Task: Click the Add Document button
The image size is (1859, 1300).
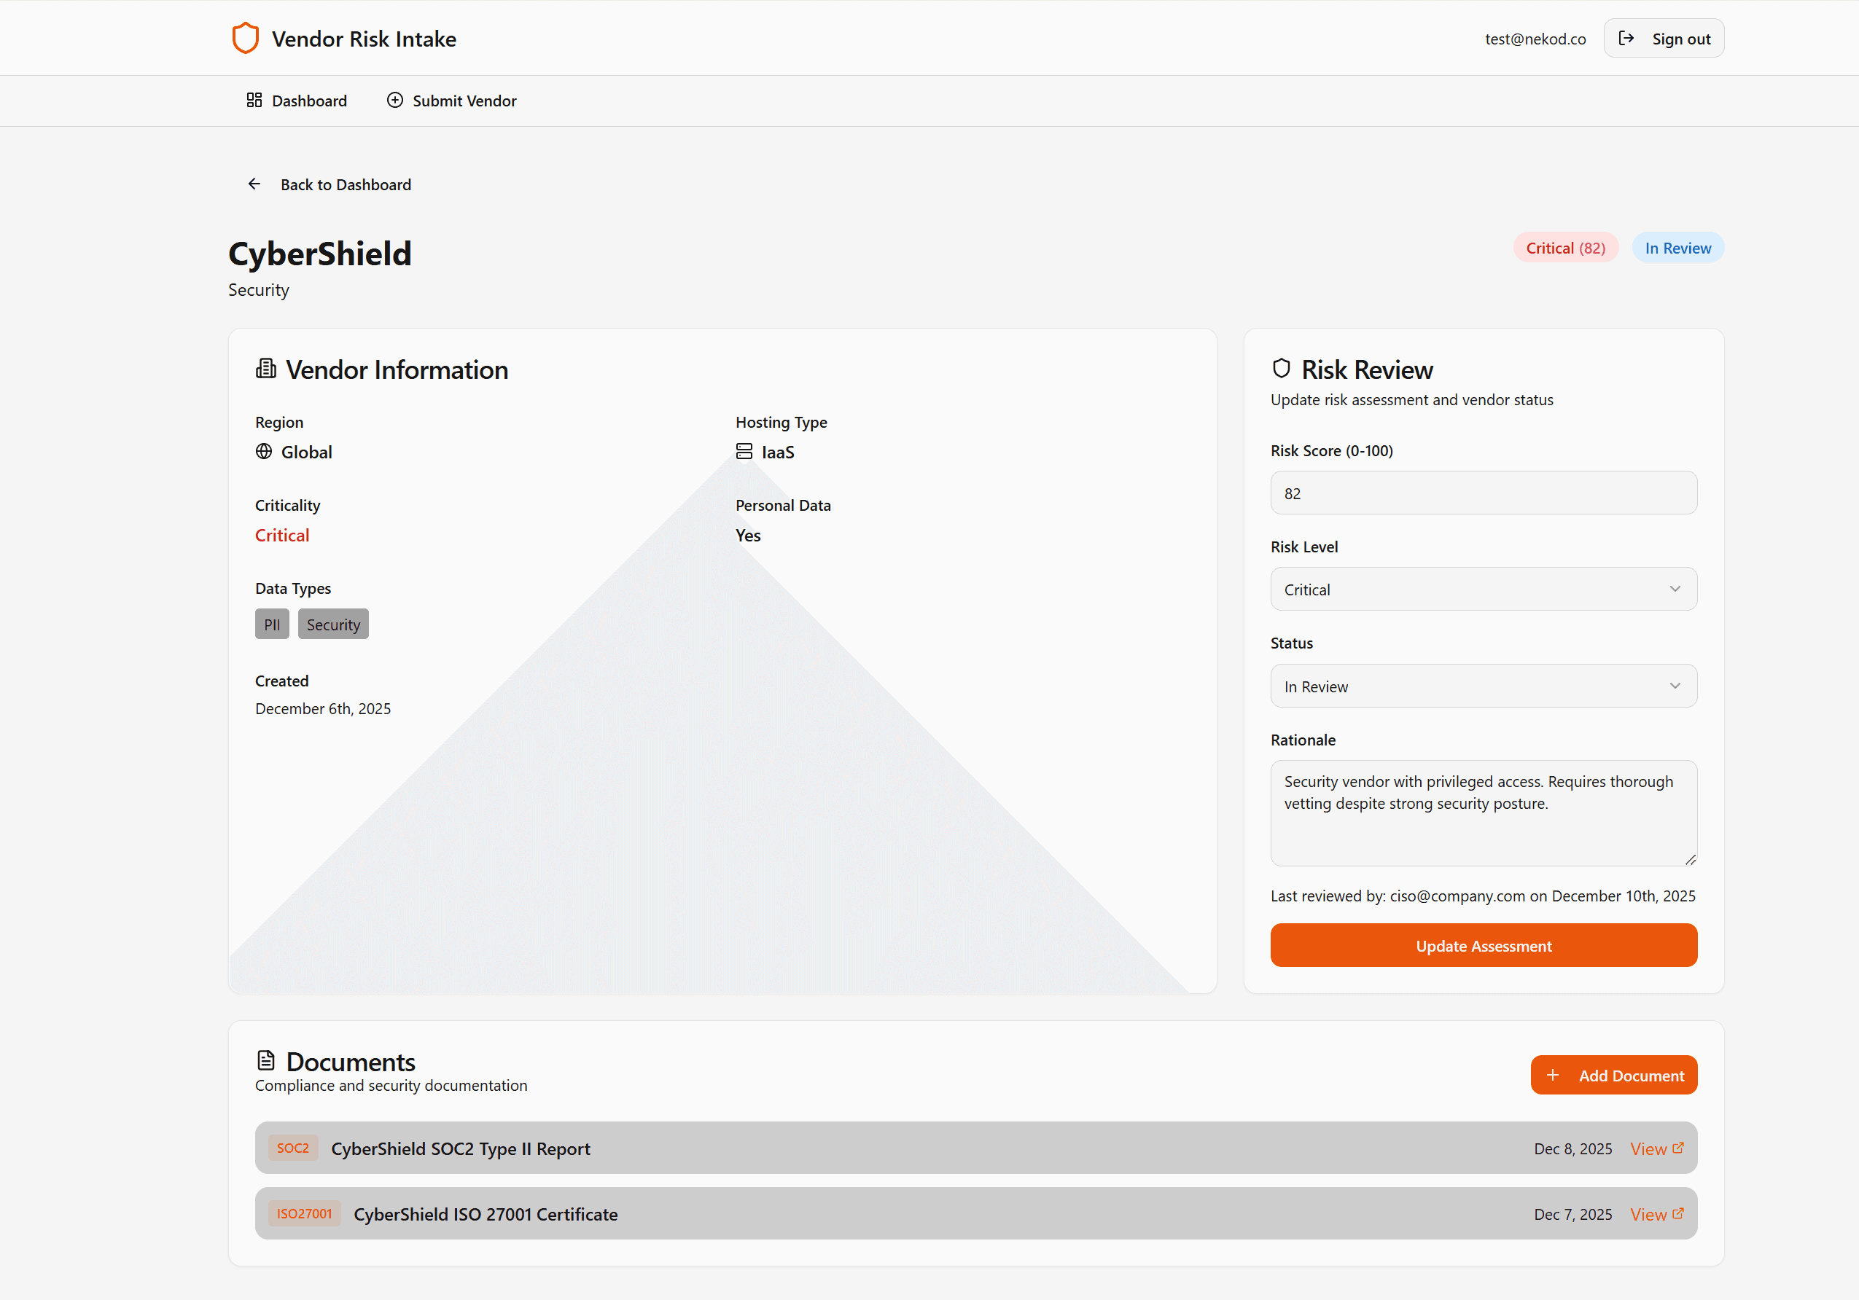Action: pyautogui.click(x=1613, y=1075)
